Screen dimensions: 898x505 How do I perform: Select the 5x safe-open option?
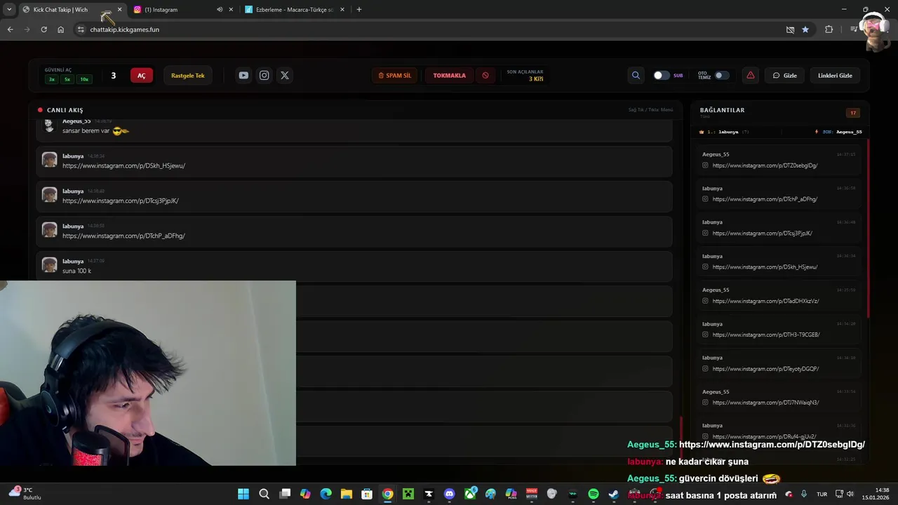(67, 79)
